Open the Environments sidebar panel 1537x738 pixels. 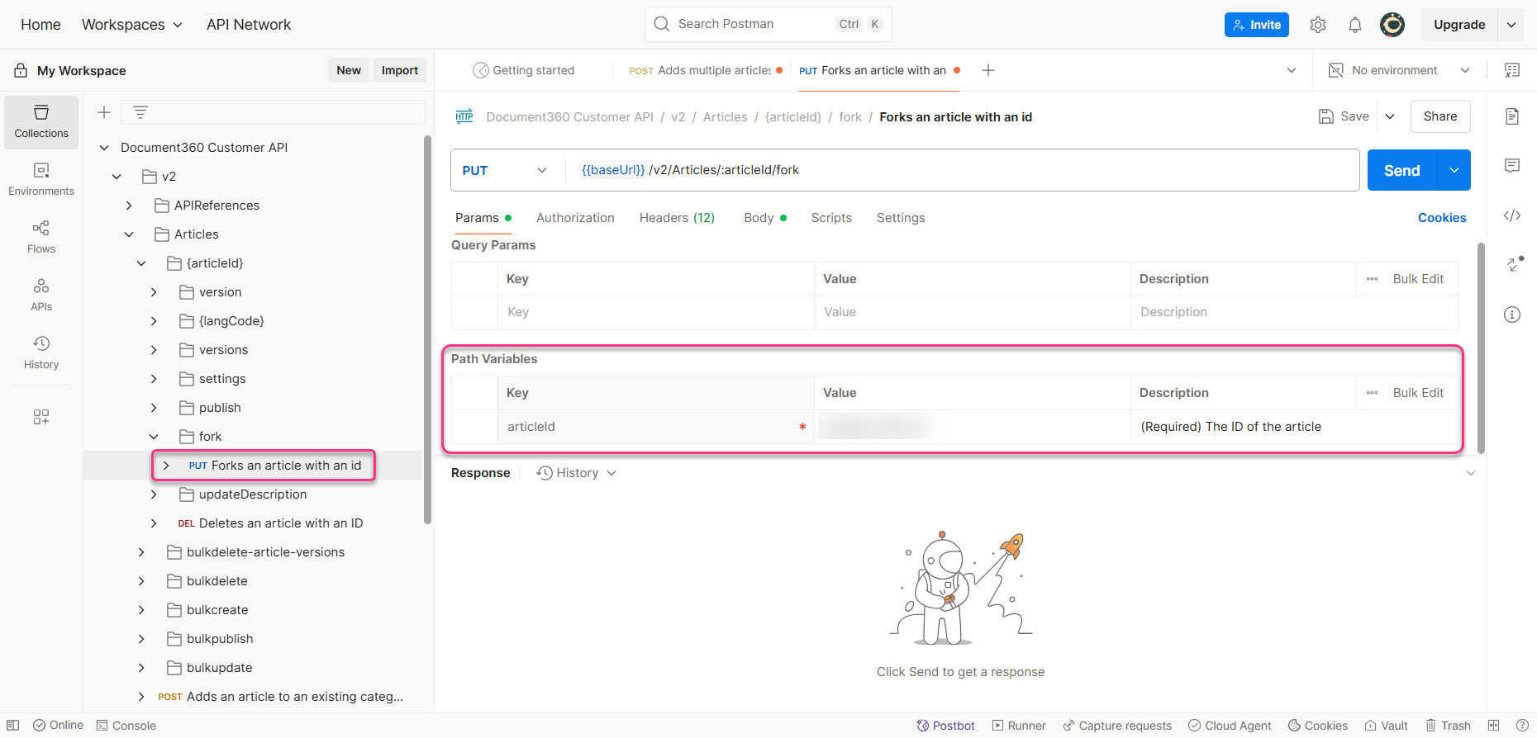point(41,180)
